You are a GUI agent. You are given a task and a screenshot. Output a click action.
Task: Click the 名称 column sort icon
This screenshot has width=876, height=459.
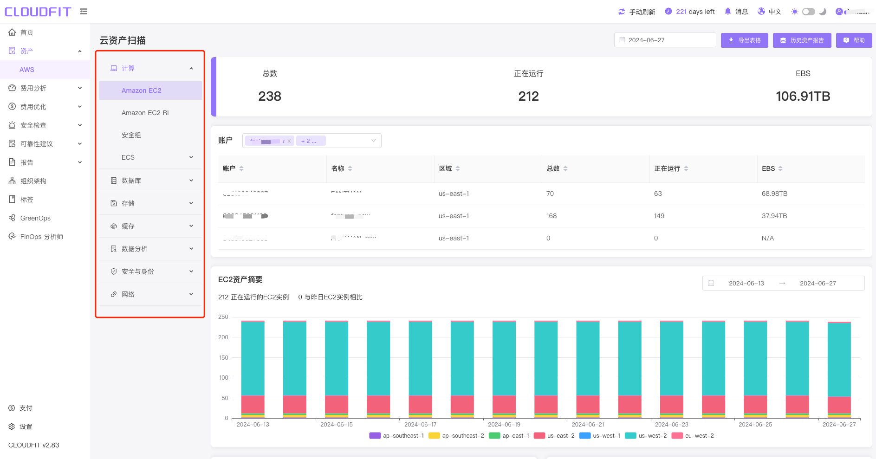(350, 168)
